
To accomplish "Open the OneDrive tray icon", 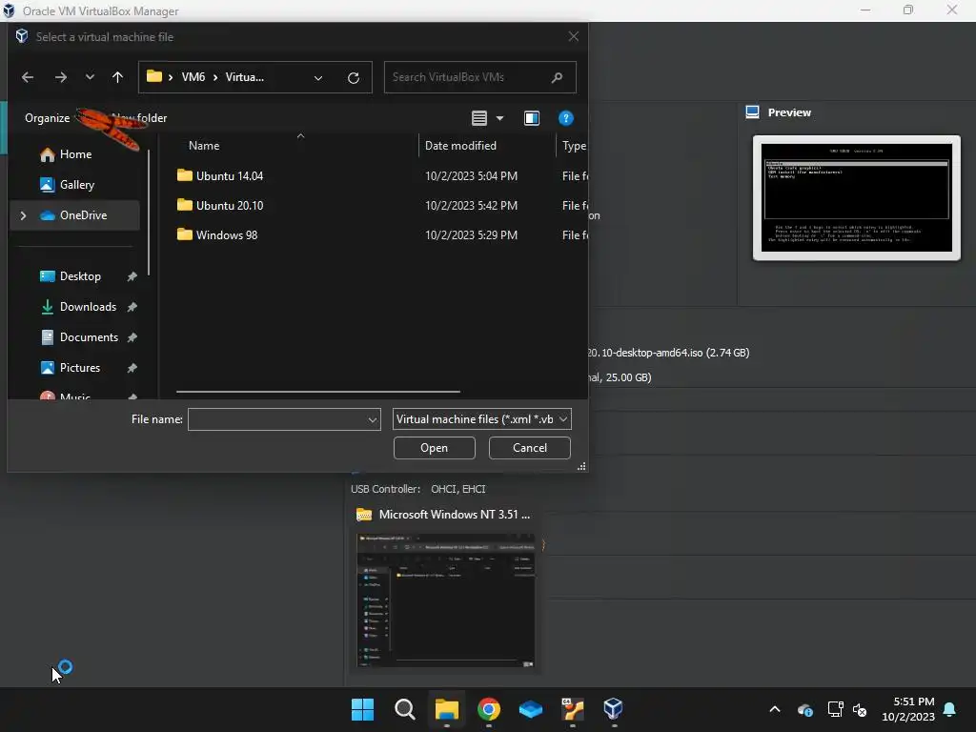I will tap(804, 709).
